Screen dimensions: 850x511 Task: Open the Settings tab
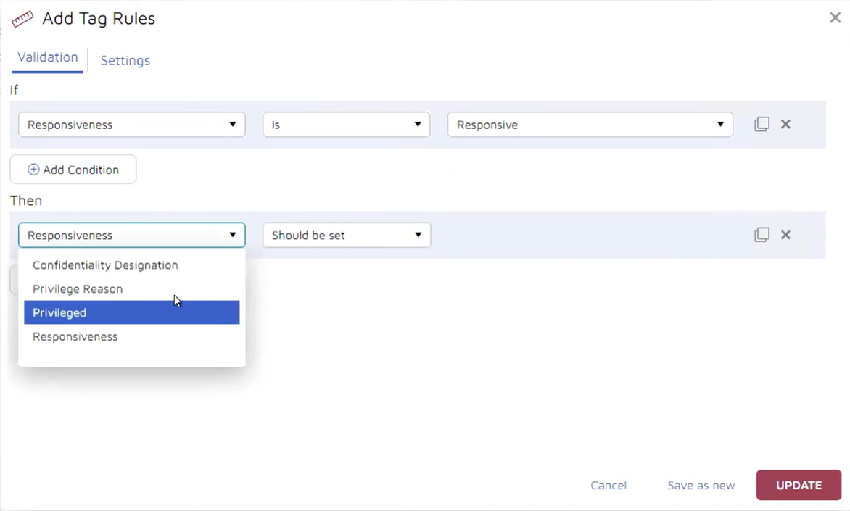pyautogui.click(x=125, y=61)
